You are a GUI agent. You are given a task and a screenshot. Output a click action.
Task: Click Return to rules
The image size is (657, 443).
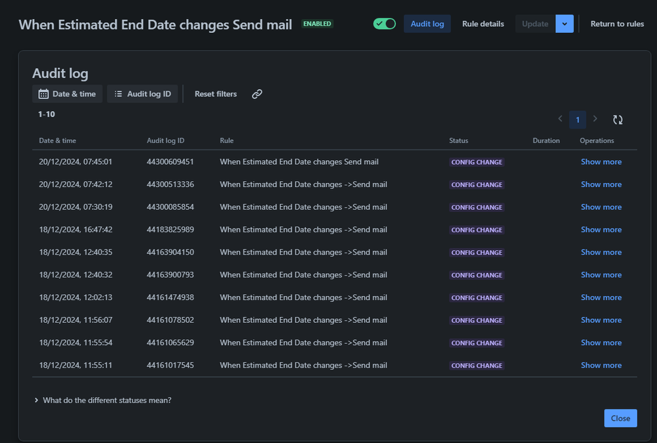(x=617, y=24)
